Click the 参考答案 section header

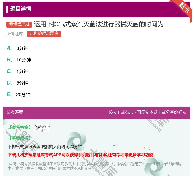[x=15, y=112]
